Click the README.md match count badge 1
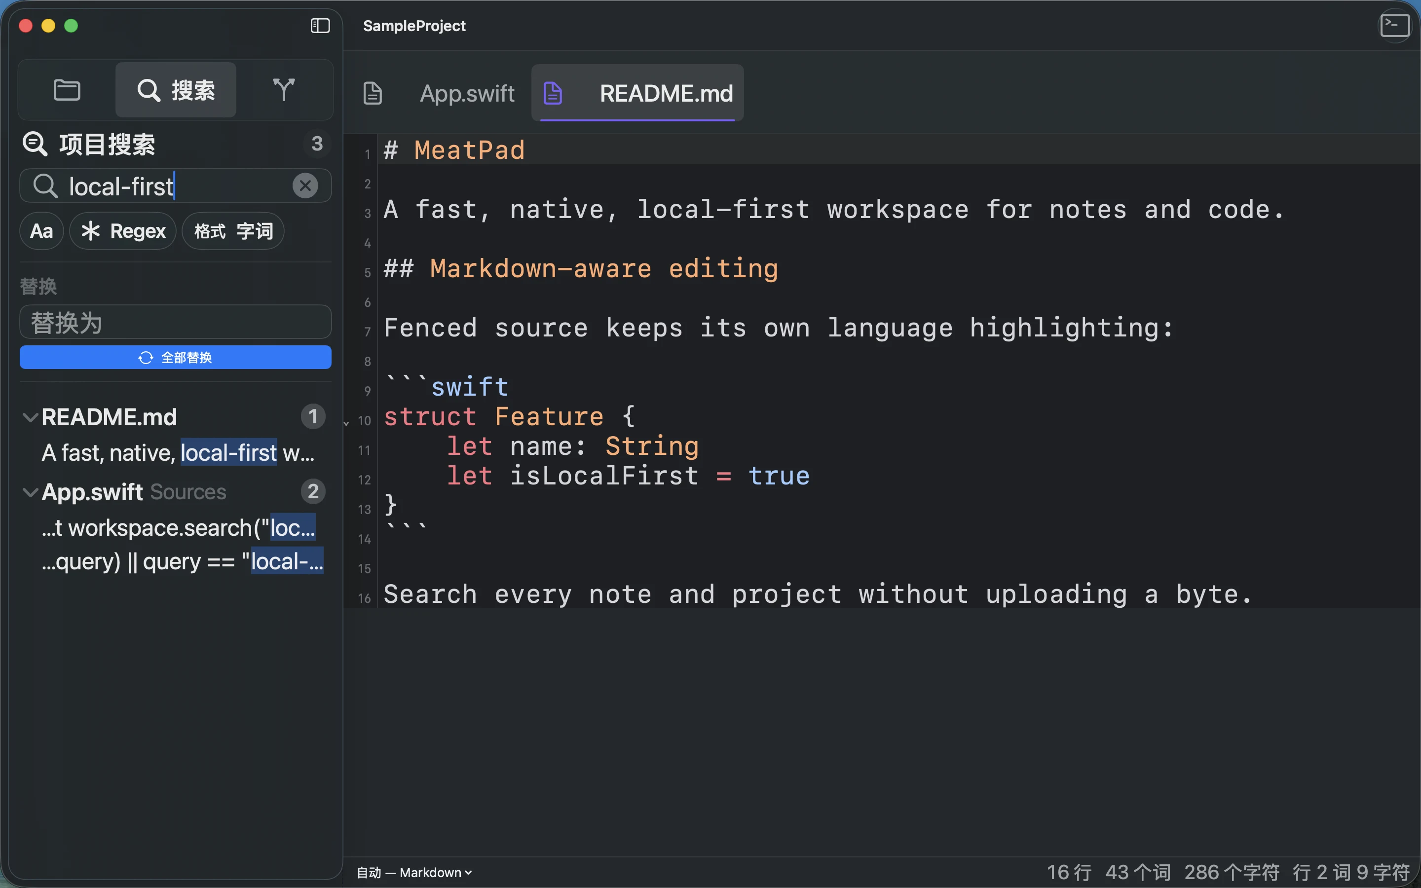The image size is (1421, 888). [x=313, y=417]
